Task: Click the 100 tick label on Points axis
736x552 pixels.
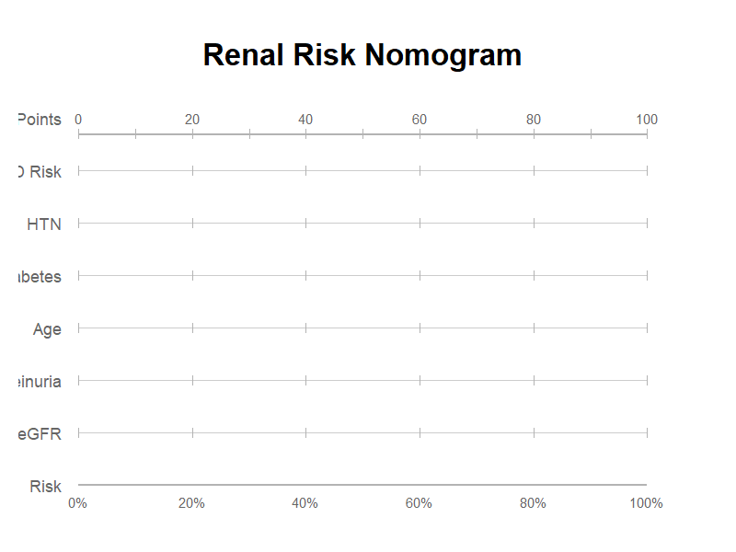Action: (x=647, y=120)
